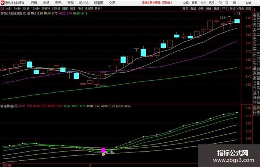Open dropdown beside 股票指标网 indicator
The height and width of the screenshot is (167, 260).
2,106
